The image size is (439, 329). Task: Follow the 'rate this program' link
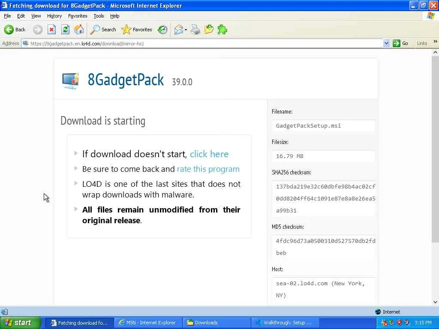(208, 169)
